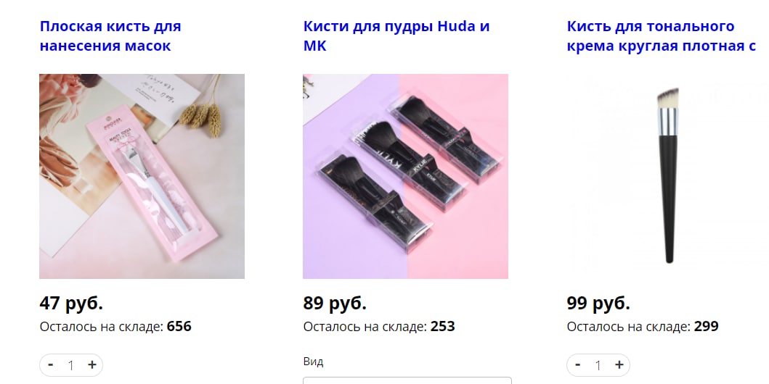
Task: Click the pink packaged mask brush image
Action: pos(142,176)
